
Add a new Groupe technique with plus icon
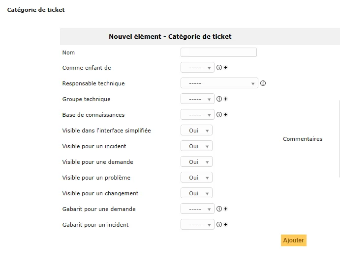225,99
